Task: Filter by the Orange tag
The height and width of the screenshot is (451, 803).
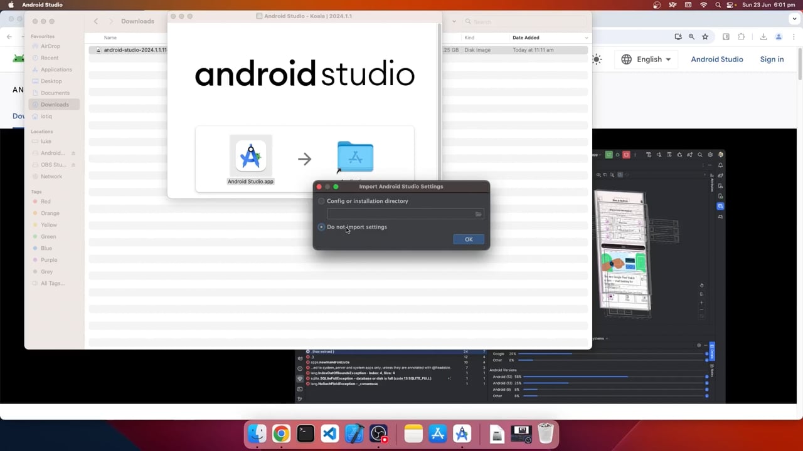Action: [50, 213]
